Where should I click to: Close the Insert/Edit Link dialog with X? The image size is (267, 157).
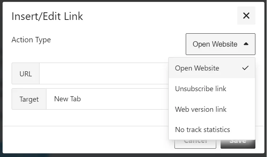246,16
